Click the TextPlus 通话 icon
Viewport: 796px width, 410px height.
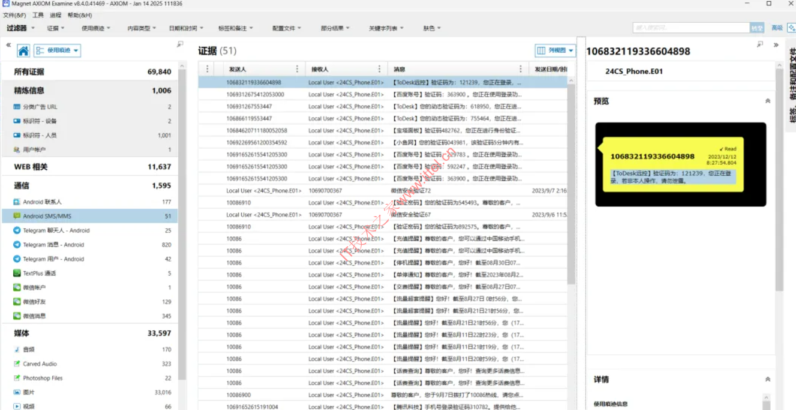tap(17, 273)
